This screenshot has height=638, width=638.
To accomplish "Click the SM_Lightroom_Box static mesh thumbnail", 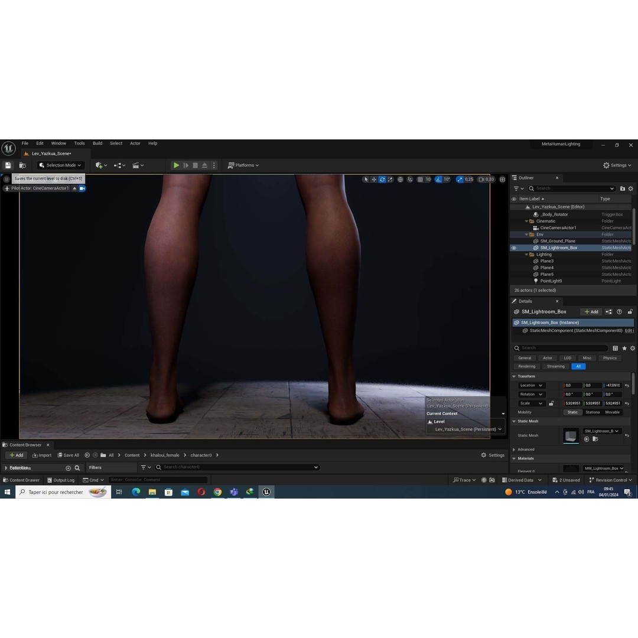I will coord(571,436).
